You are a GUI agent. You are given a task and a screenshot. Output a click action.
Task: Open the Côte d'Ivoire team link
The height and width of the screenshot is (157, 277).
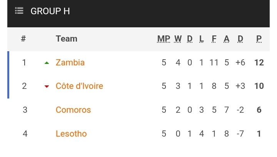click(79, 86)
